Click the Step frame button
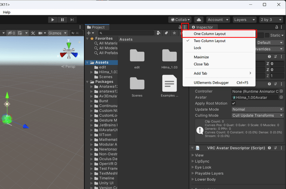The height and width of the screenshot is (189, 286). (x=72, y=20)
